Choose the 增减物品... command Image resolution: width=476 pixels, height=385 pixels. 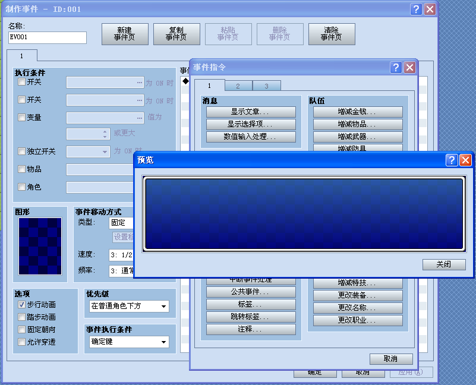coord(358,124)
